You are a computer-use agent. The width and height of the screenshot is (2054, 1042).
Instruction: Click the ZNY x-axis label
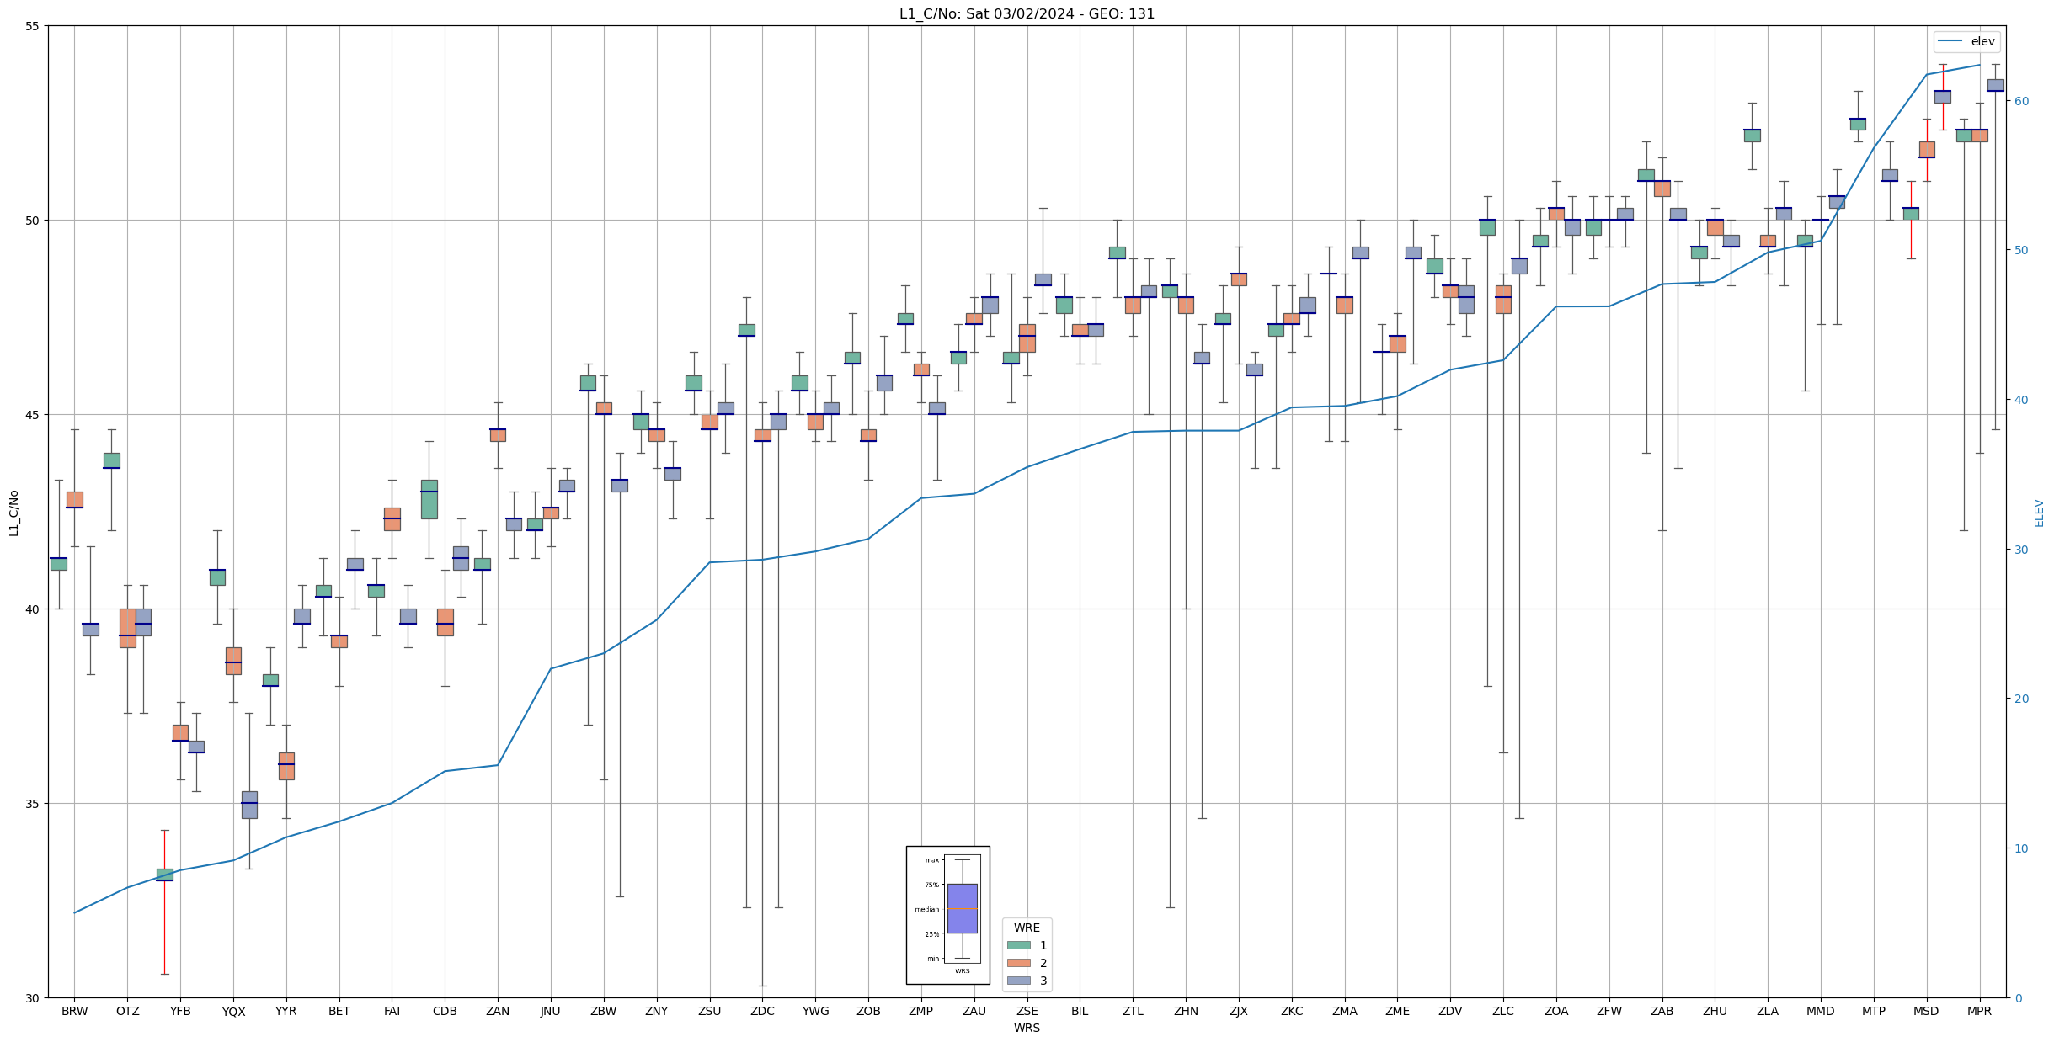[657, 1011]
